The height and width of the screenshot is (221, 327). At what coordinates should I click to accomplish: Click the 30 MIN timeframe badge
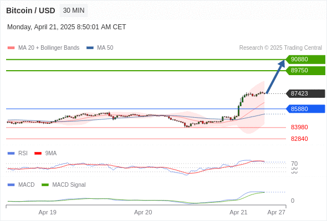click(x=74, y=10)
